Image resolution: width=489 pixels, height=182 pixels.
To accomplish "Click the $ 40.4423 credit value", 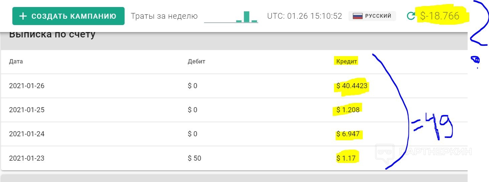I will (352, 86).
